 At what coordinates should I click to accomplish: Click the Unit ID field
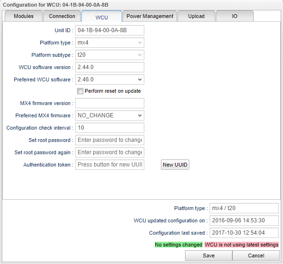[x=110, y=30]
